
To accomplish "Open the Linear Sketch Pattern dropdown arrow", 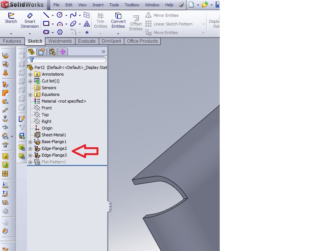I will click(203, 24).
